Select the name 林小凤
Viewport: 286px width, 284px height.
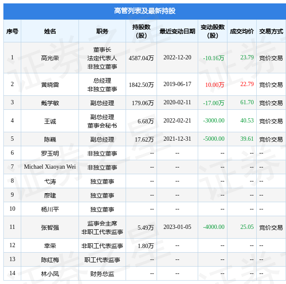click(50, 274)
